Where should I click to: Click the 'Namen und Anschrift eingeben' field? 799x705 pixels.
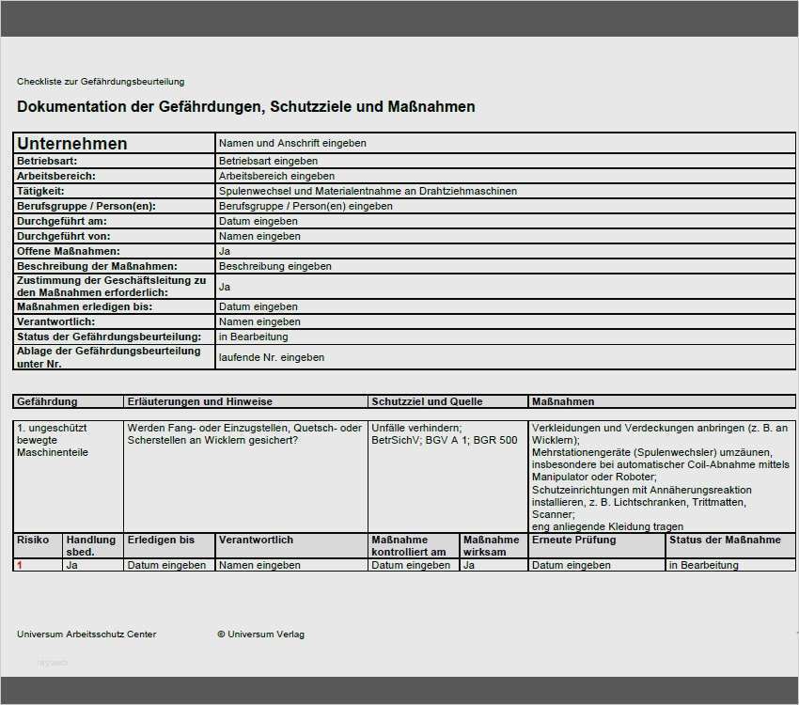(505, 143)
